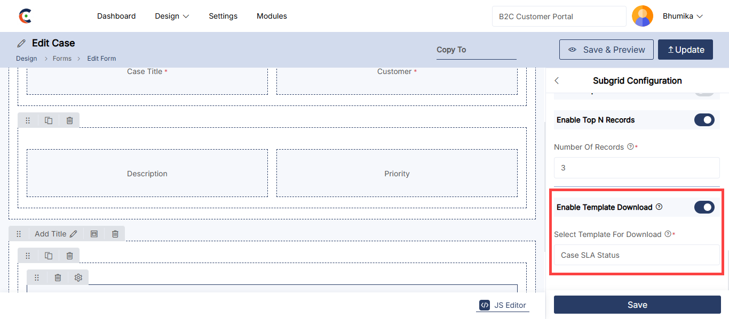Click the back arrow in Subgrid Configuration

click(557, 80)
